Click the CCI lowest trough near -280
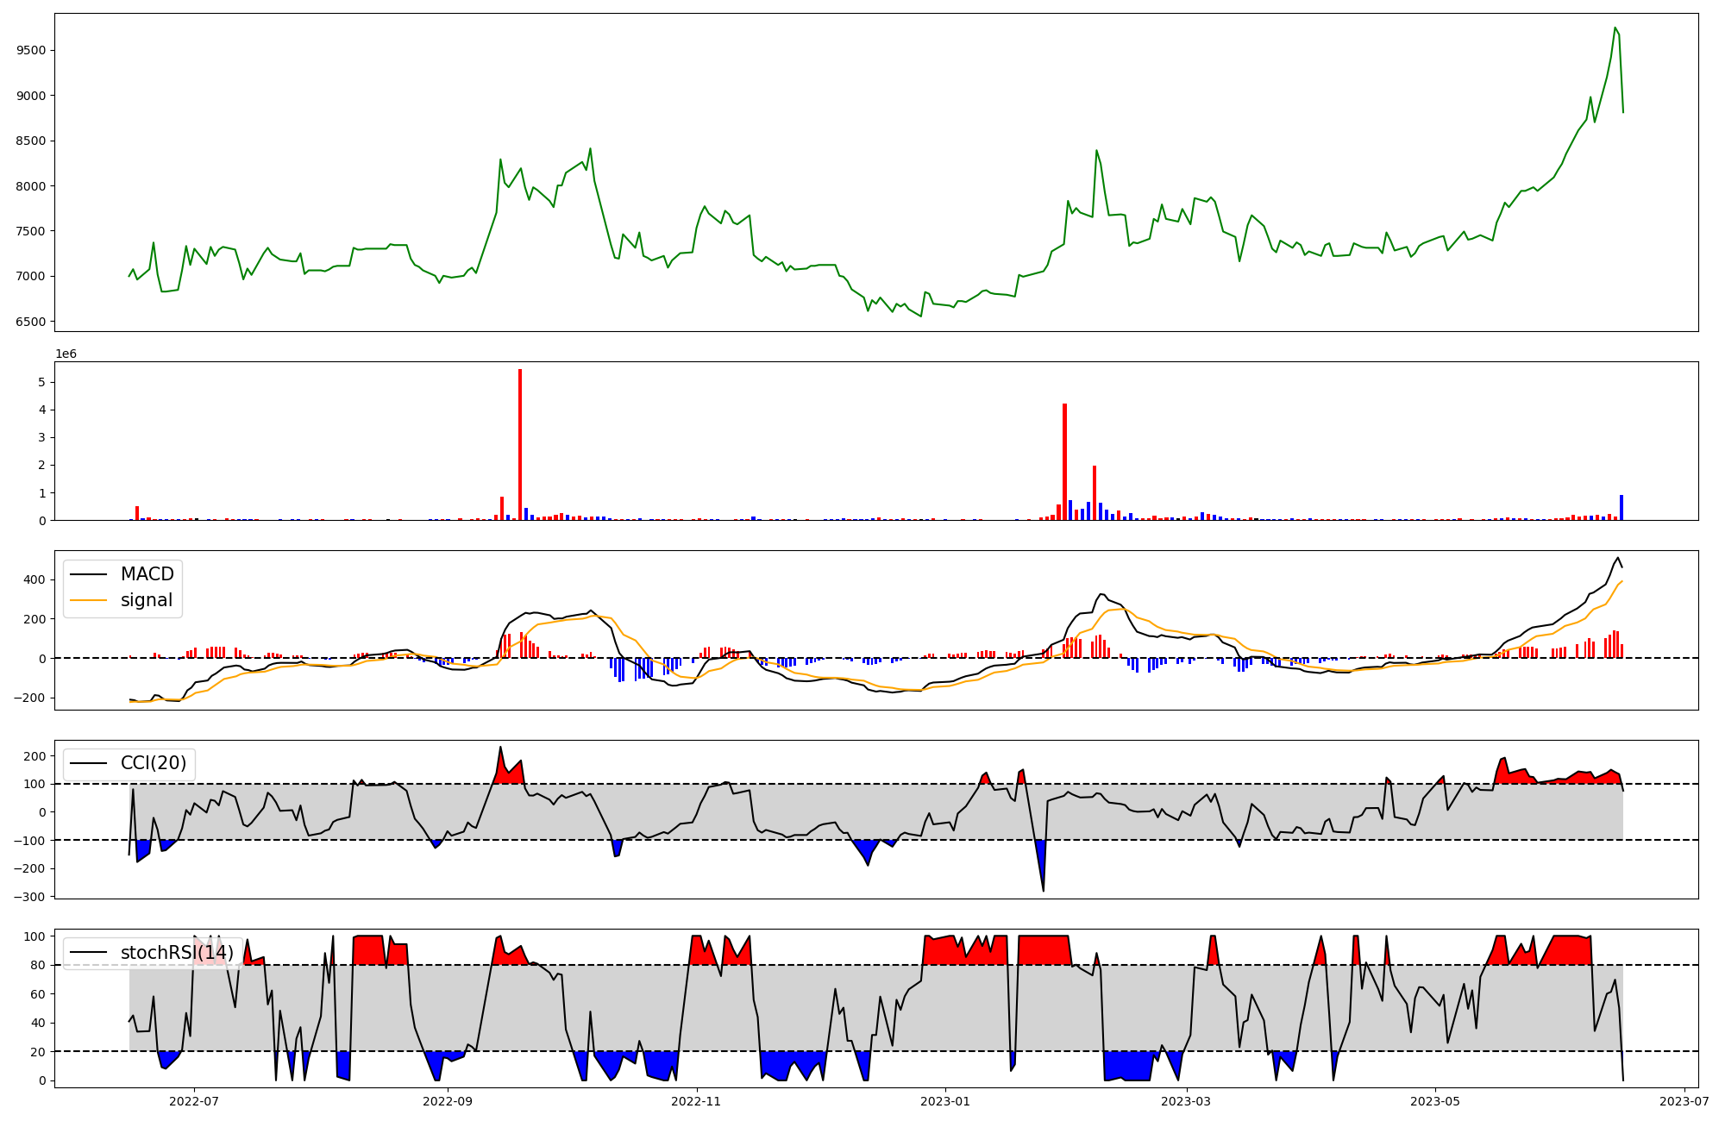Image resolution: width=1725 pixels, height=1121 pixels. pos(1044,890)
